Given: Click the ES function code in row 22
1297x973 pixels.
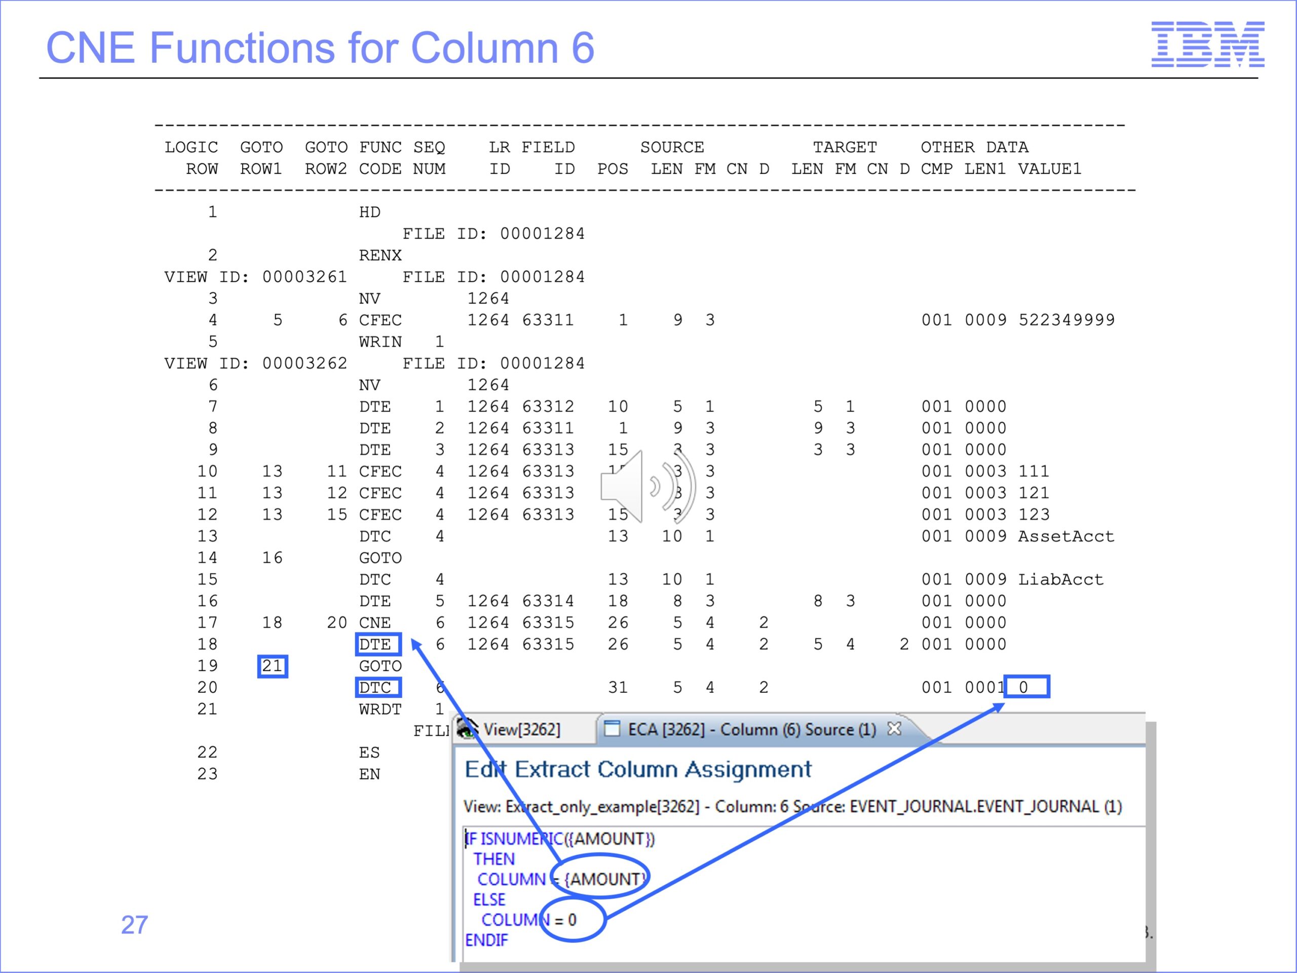Looking at the screenshot, I should (369, 753).
